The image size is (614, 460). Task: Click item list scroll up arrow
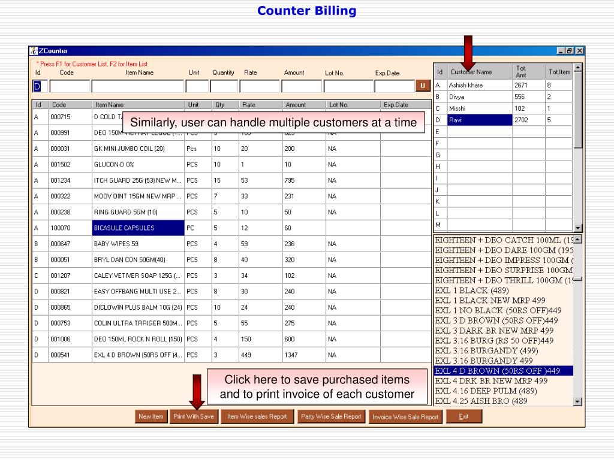pyautogui.click(x=577, y=240)
